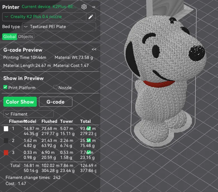Open the Creality K2 Plus 0.4 nozzle dropdown
This screenshot has width=218, height=192.
(x=44, y=17)
